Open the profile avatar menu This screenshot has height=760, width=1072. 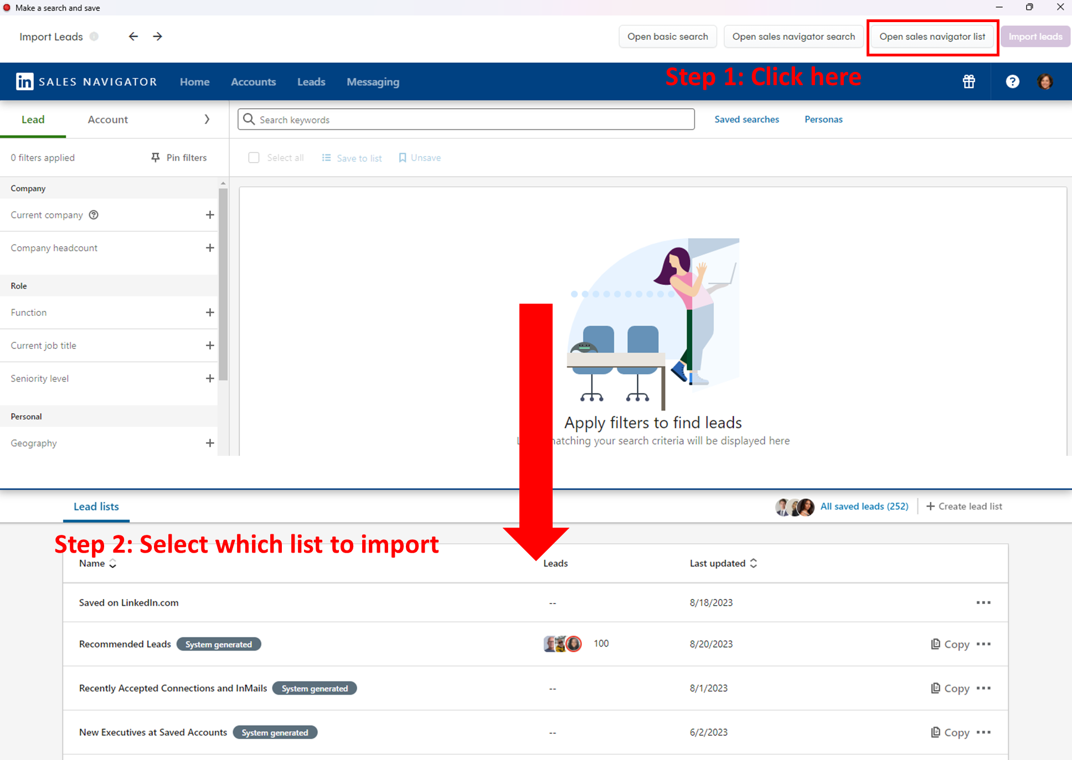[1045, 82]
